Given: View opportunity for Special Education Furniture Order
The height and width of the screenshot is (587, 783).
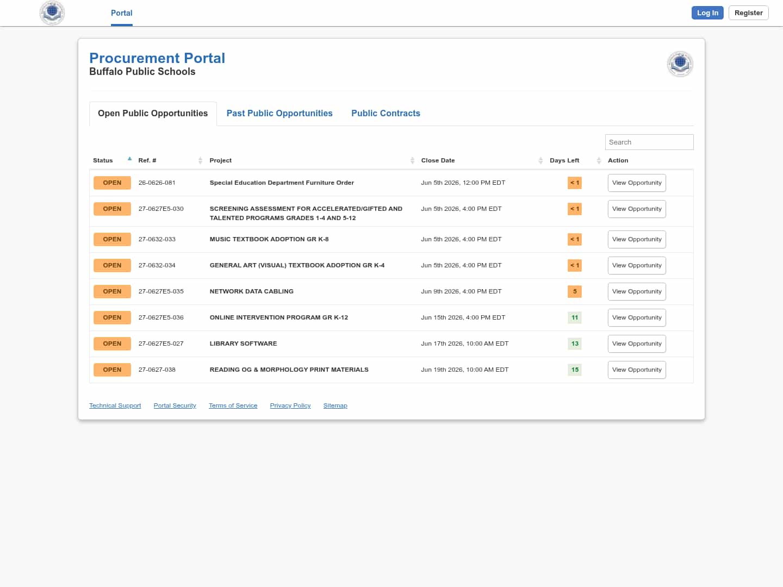Looking at the screenshot, I should pos(637,183).
